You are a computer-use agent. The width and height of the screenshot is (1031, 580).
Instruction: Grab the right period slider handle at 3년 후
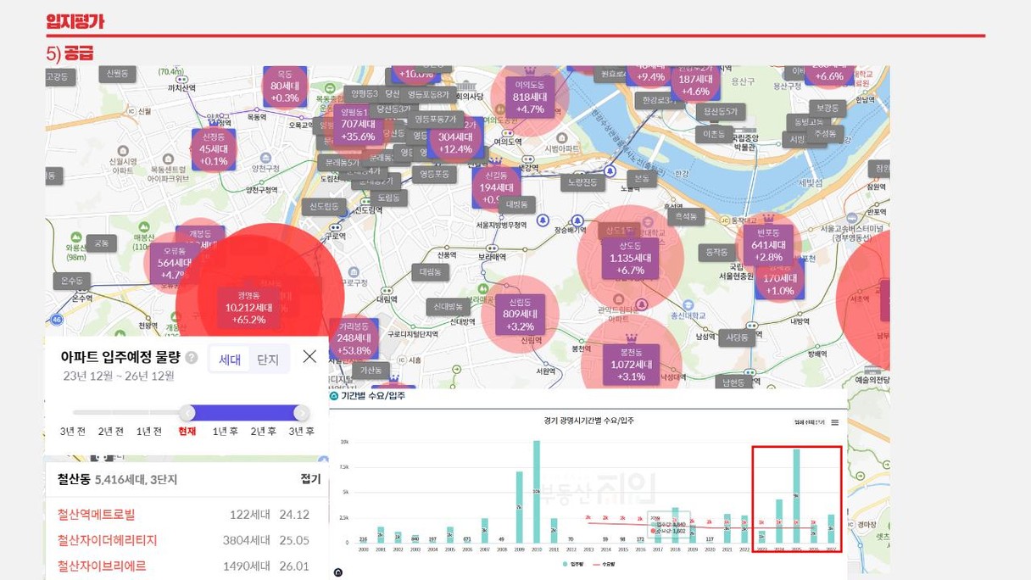[x=301, y=413]
